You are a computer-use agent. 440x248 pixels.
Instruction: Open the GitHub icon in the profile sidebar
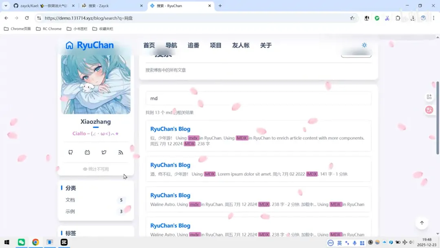70,152
